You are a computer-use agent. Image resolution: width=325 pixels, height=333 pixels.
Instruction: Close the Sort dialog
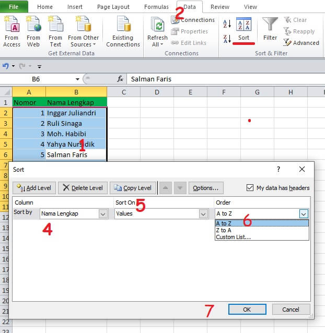[302, 169]
